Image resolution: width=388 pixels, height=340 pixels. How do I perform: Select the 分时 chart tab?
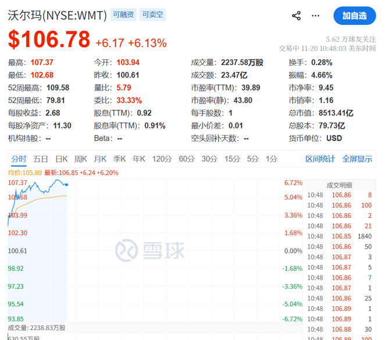(19, 159)
